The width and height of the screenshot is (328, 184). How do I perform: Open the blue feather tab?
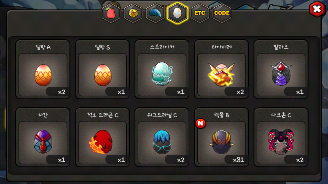point(155,13)
